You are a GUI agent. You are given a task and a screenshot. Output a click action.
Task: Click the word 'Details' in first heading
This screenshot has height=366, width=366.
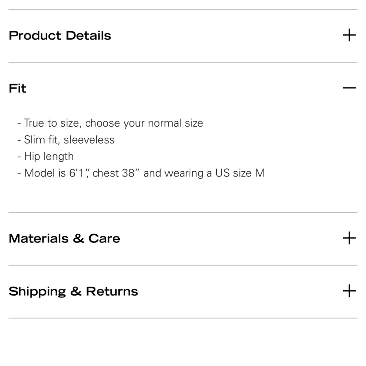89,36
